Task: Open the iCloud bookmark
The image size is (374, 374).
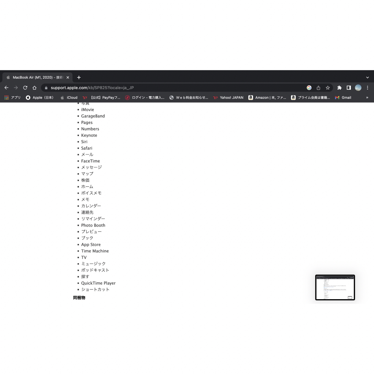Action: [69, 98]
